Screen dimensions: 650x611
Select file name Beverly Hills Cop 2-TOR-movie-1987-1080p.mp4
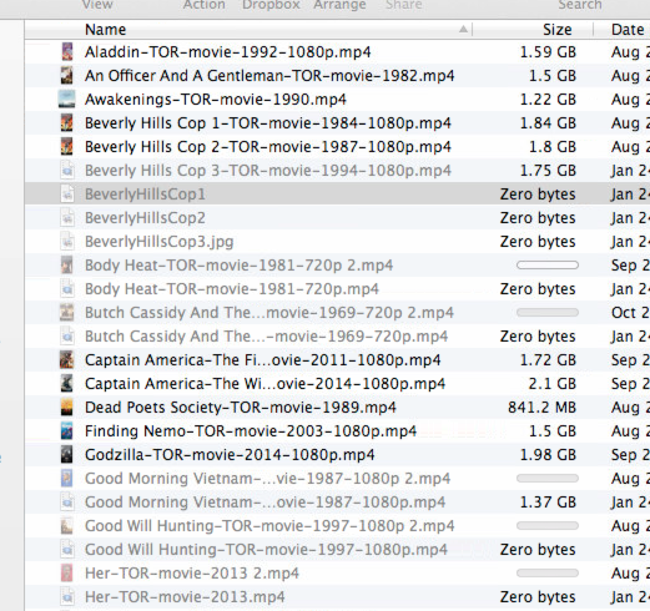[268, 147]
